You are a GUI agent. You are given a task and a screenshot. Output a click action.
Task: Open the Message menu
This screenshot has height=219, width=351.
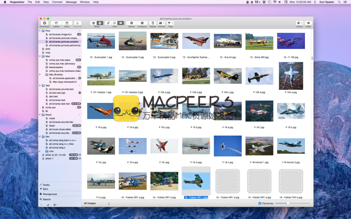tap(71, 2)
